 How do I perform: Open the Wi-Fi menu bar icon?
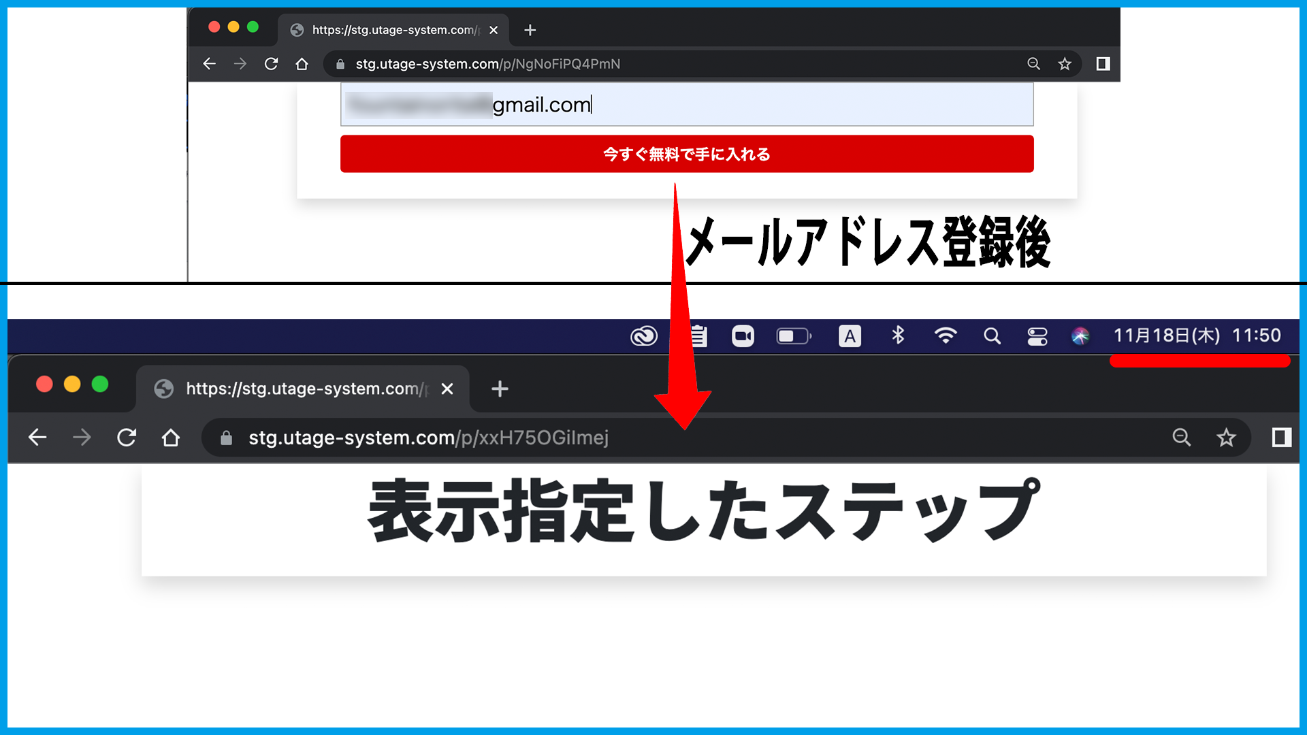point(945,336)
